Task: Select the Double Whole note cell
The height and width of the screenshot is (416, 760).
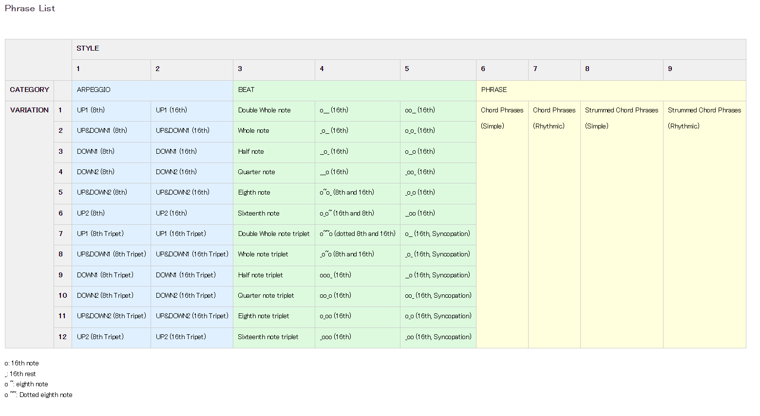Action: 274,111
